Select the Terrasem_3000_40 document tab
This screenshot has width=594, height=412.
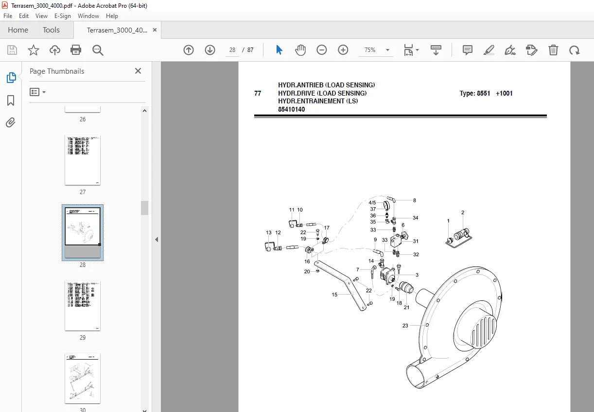117,30
